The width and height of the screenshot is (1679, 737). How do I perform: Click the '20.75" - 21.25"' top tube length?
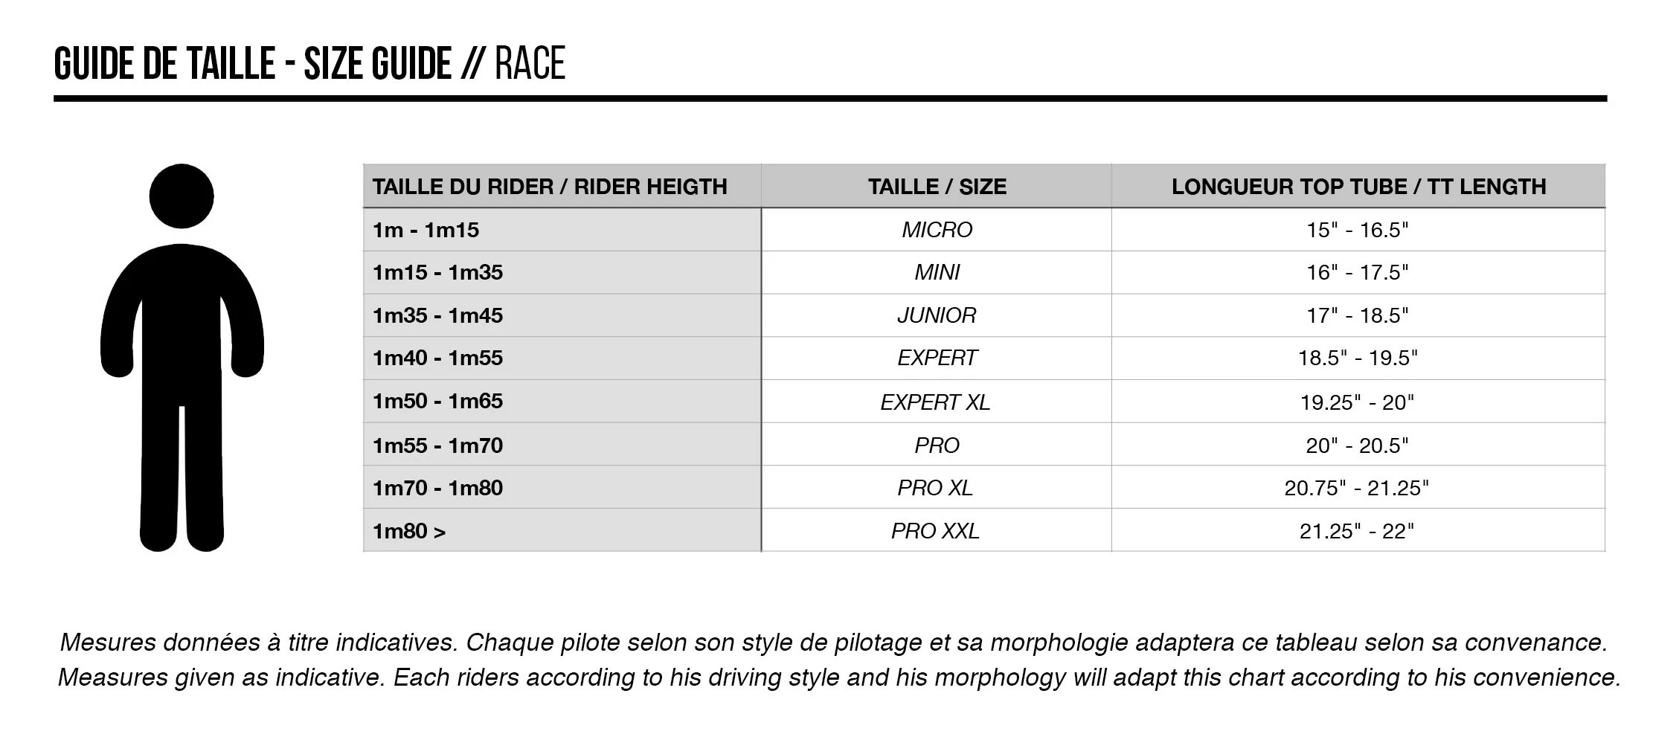pos(1356,488)
